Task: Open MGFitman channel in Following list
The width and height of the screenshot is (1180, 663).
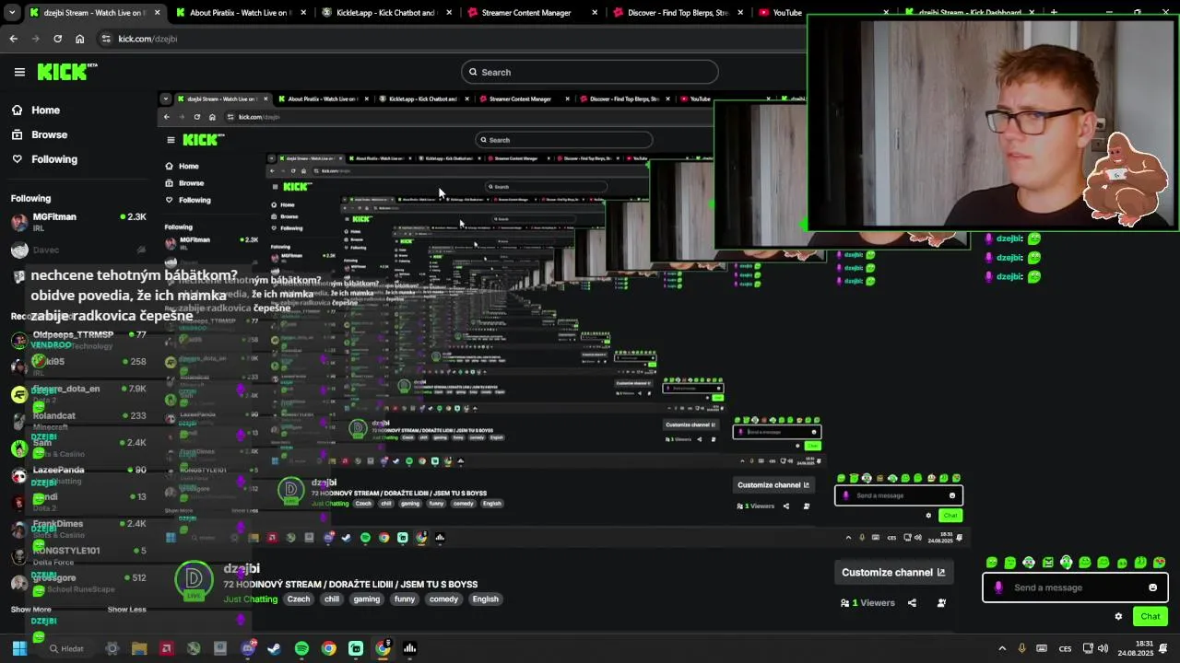Action: pos(78,222)
